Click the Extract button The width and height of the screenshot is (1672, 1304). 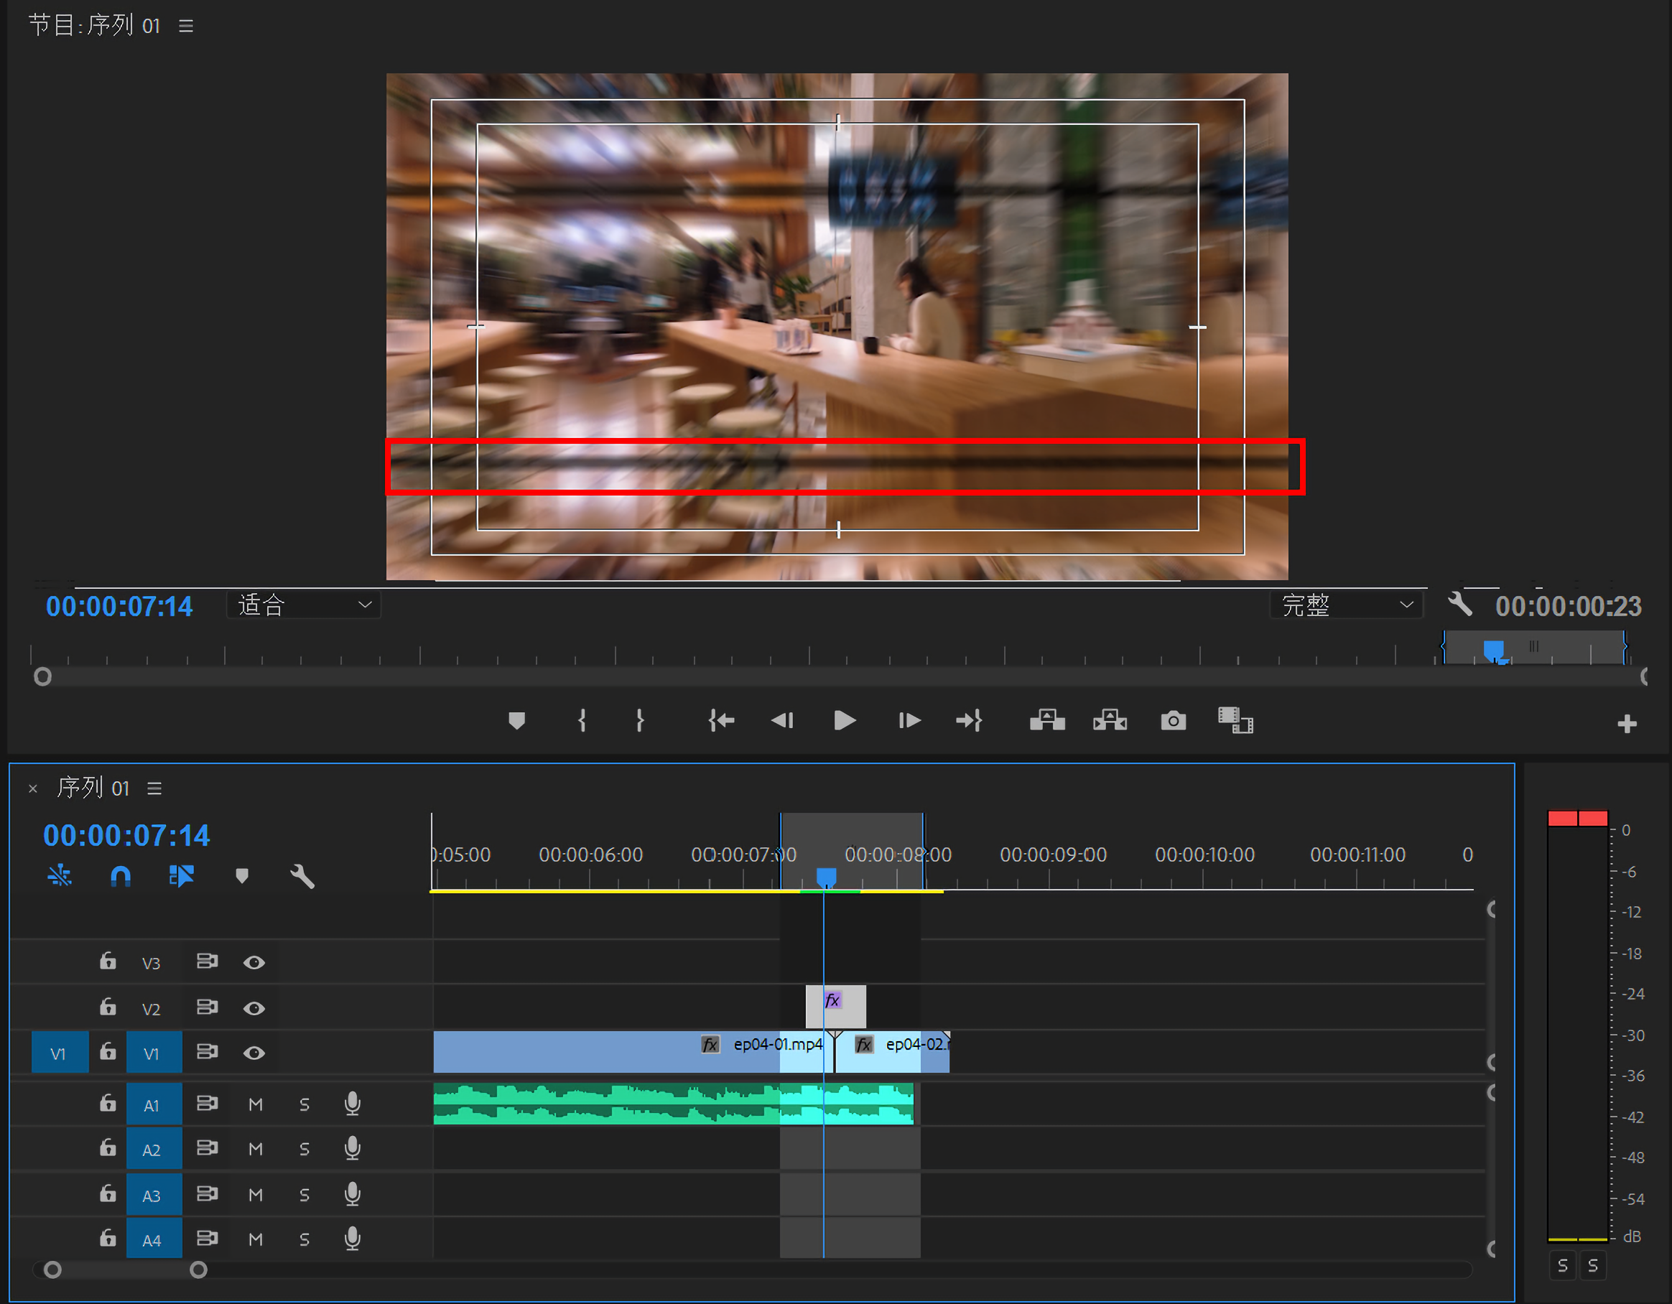tap(1110, 720)
